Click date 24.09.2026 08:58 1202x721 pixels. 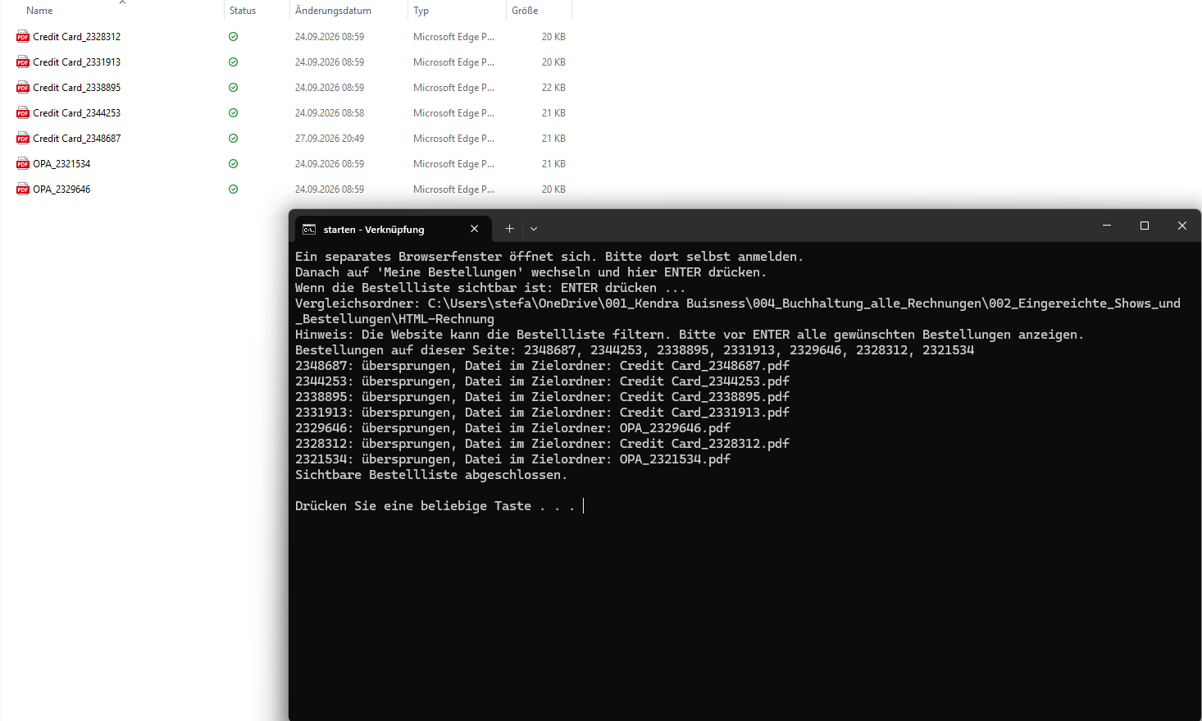click(330, 113)
